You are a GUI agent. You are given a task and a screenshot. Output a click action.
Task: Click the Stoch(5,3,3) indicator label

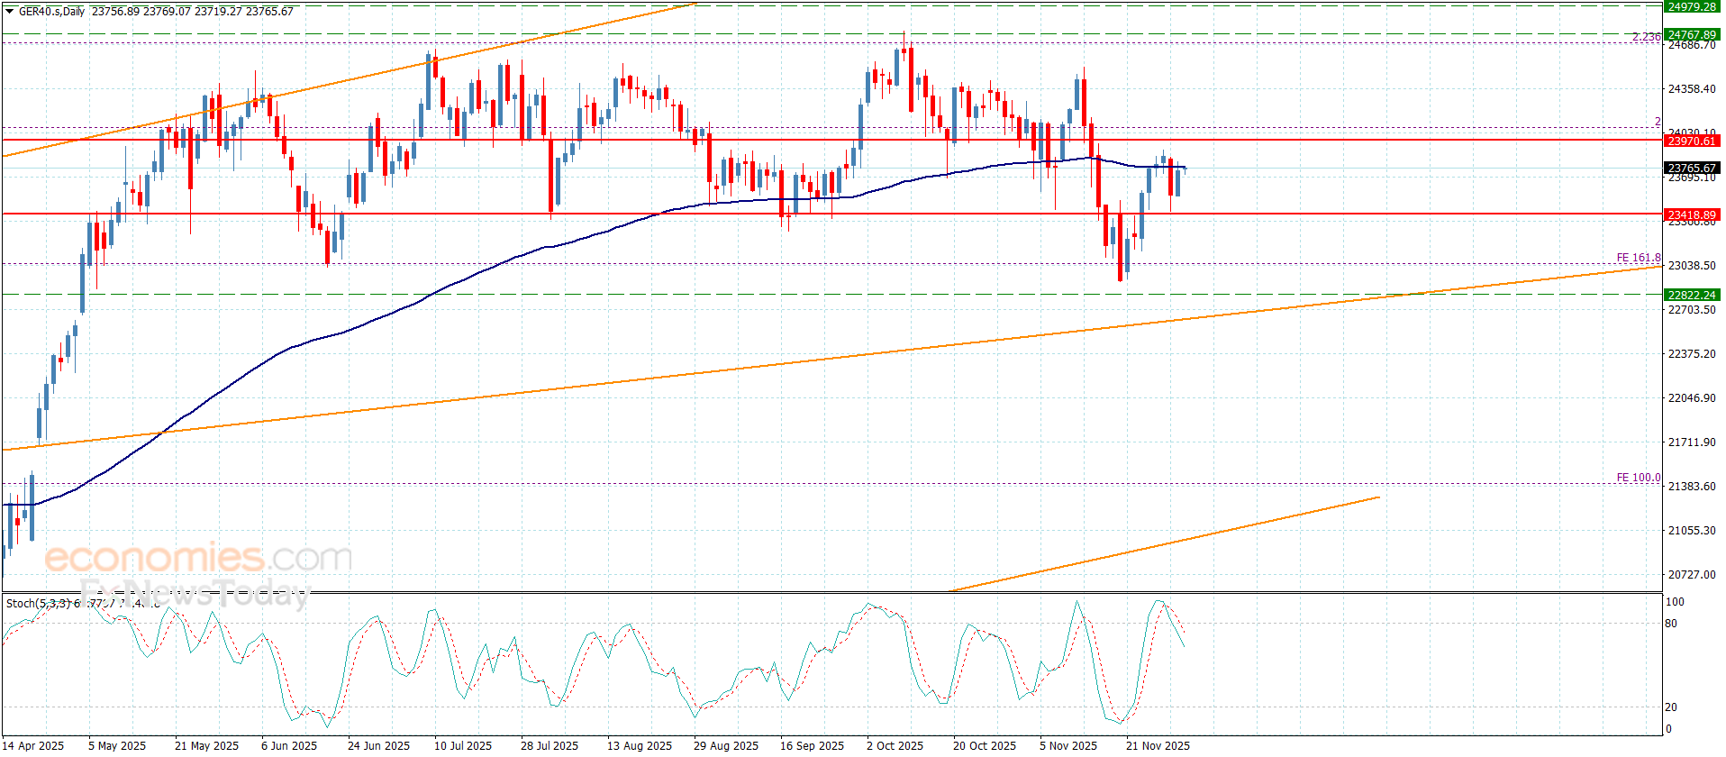click(x=38, y=603)
